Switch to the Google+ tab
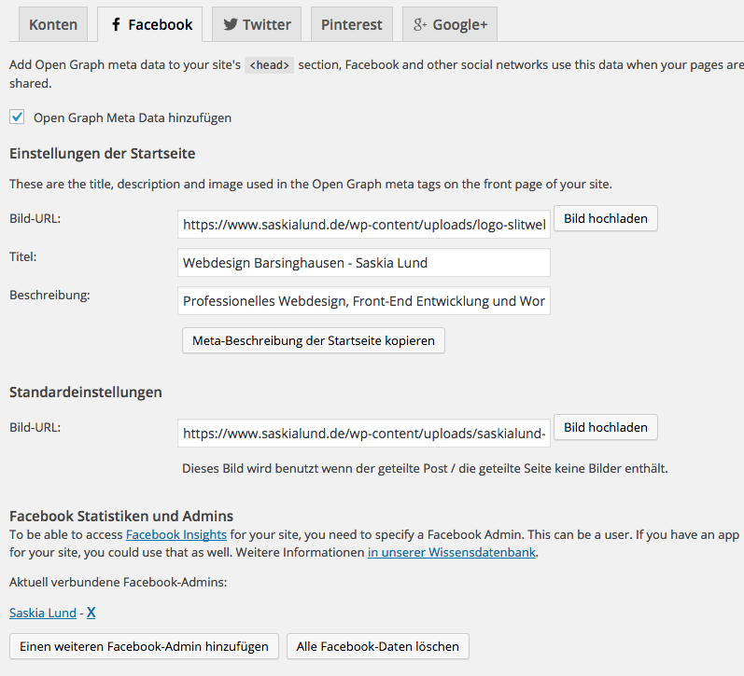The width and height of the screenshot is (744, 676). tap(459, 25)
